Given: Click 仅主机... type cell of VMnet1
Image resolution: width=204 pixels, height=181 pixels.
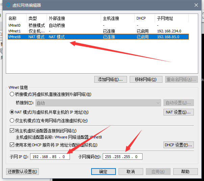Looking at the screenshot, I should tap(36, 31).
